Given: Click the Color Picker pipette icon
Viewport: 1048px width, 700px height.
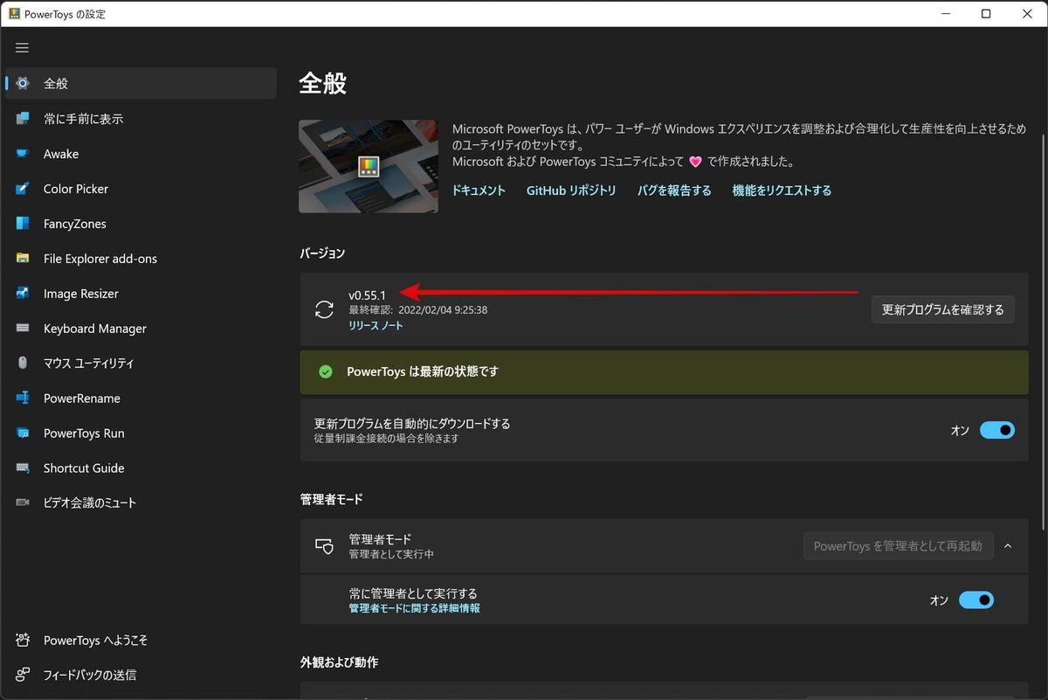Looking at the screenshot, I should [23, 189].
